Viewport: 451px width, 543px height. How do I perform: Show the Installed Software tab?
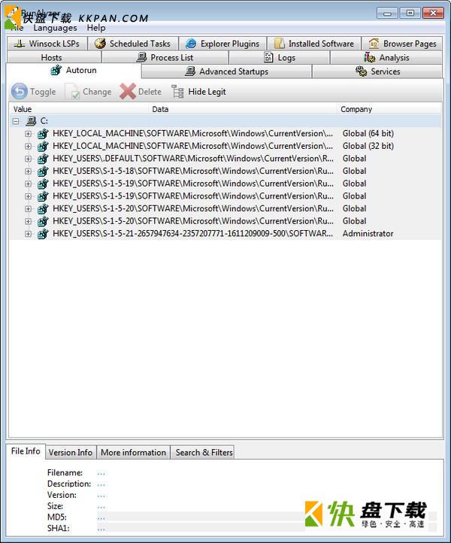[314, 44]
